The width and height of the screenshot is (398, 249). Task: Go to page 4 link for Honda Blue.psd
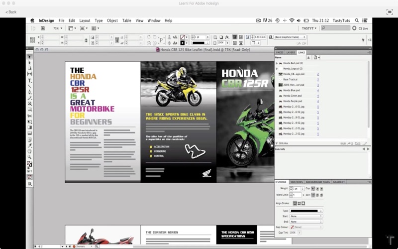pyautogui.click(x=318, y=91)
